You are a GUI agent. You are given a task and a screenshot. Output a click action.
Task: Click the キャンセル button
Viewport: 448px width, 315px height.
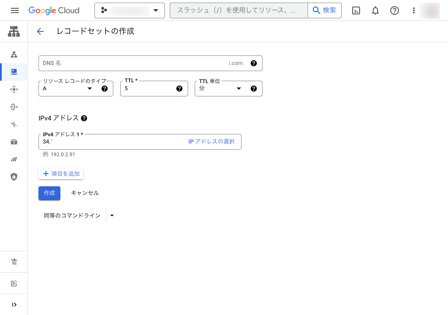pos(85,193)
